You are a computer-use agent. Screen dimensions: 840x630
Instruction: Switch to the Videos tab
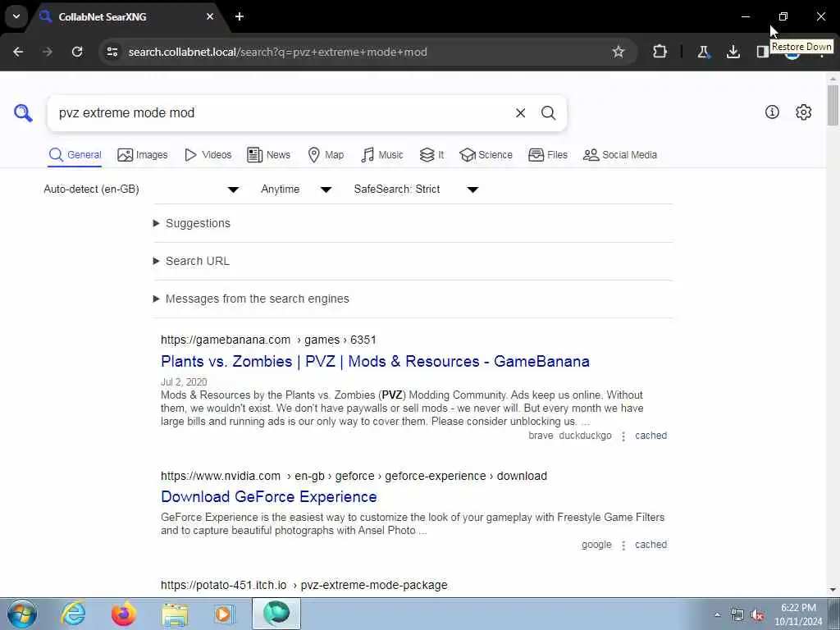[208, 155]
